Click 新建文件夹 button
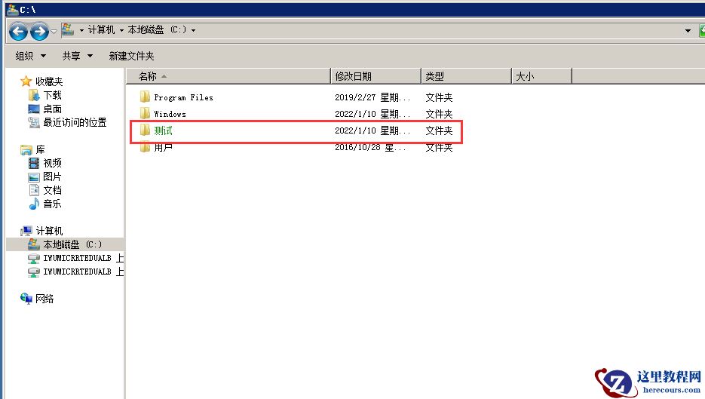 pyautogui.click(x=131, y=56)
